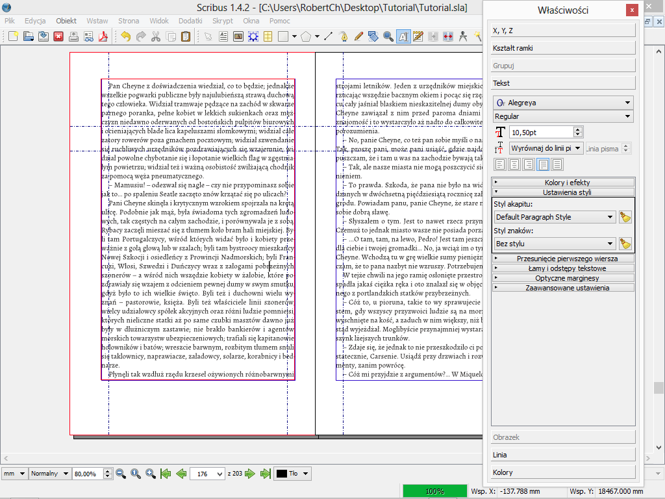Open the Dodatki menu

point(190,21)
